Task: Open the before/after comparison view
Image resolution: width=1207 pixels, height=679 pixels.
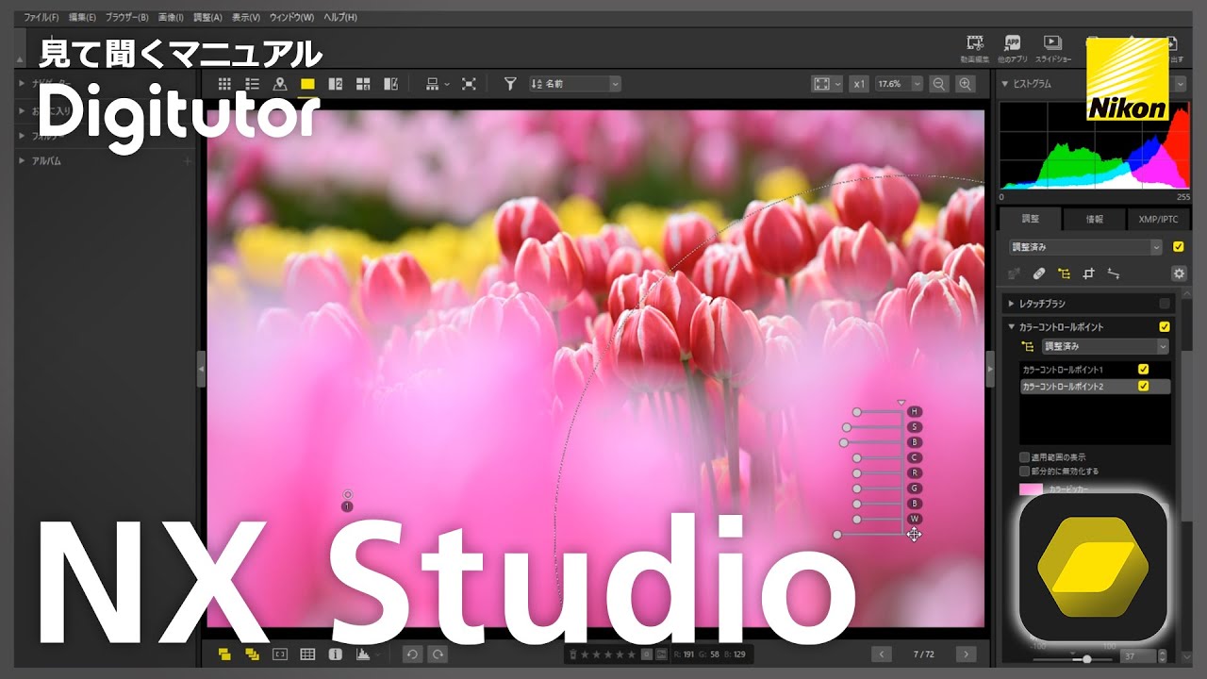Action: [390, 84]
